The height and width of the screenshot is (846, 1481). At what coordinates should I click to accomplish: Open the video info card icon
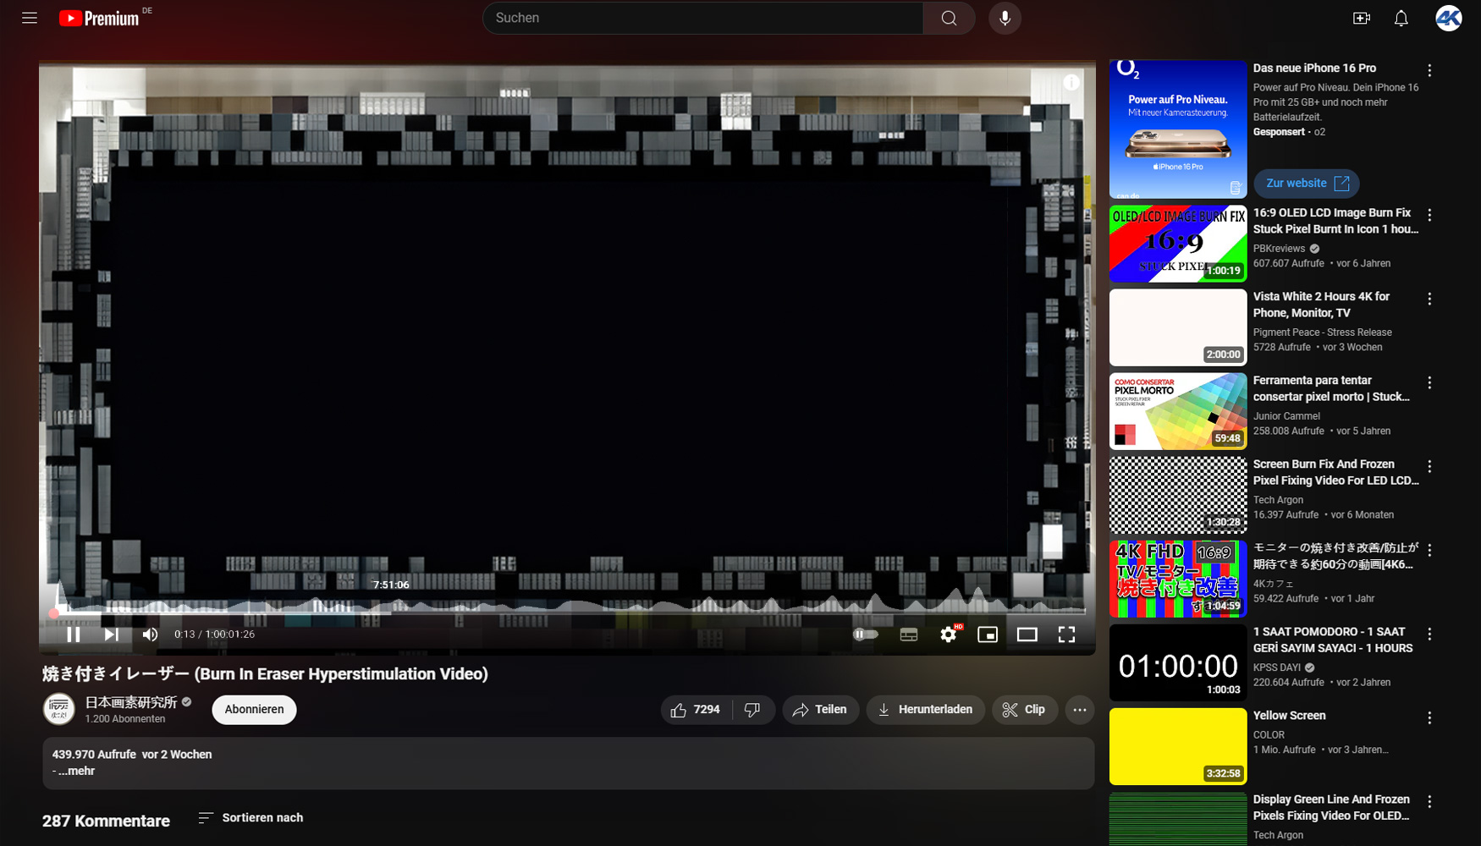[1071, 82]
